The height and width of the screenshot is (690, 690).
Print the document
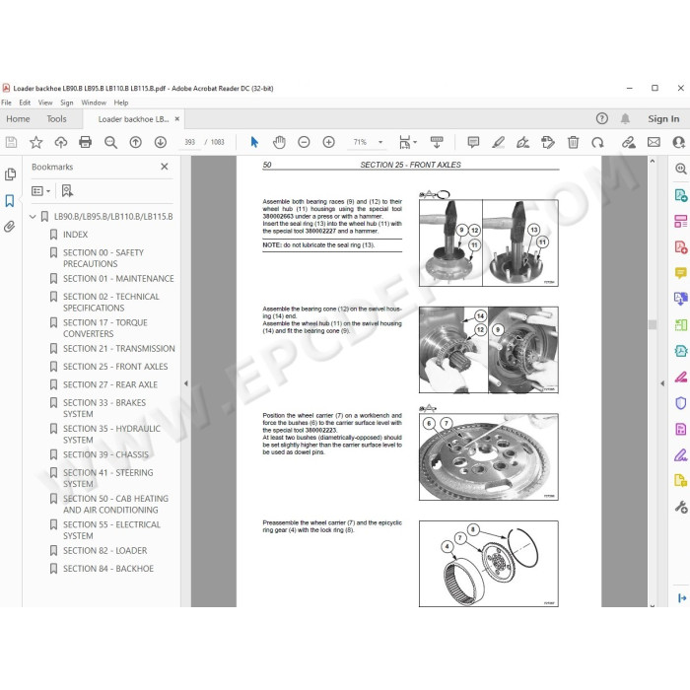[86, 142]
